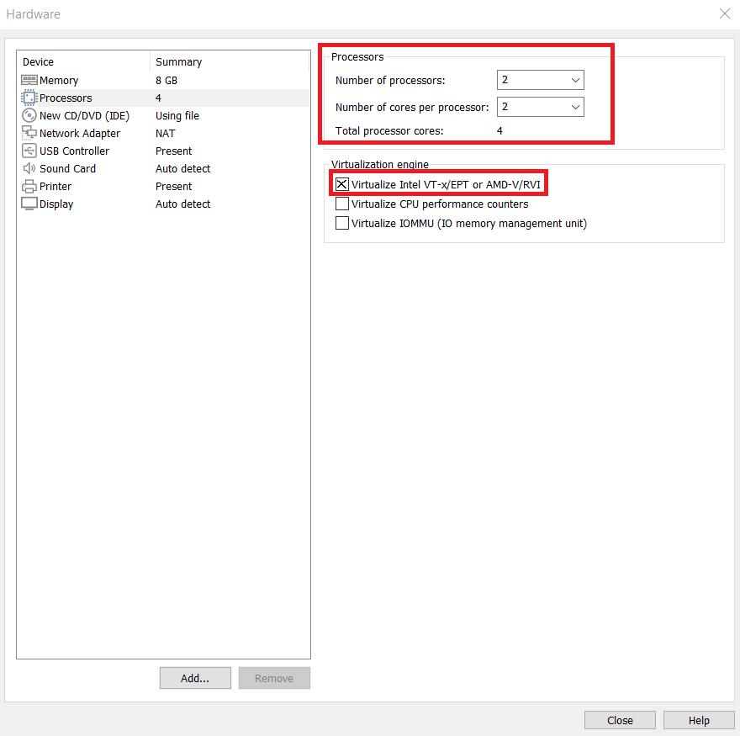Select USB Controller device
This screenshot has height=736, width=740.
tap(74, 151)
